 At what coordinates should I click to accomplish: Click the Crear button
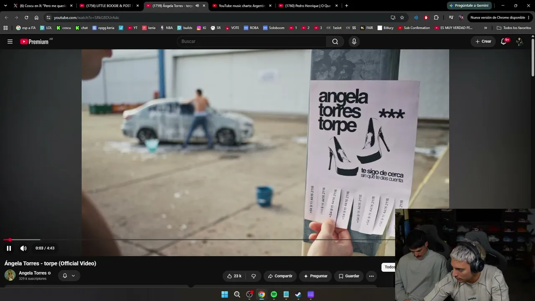483,41
